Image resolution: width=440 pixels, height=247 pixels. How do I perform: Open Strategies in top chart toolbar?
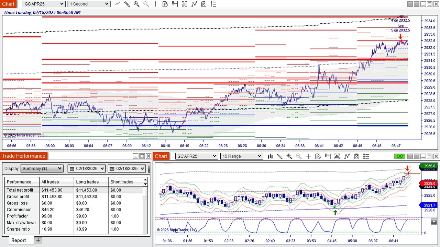[204, 4]
